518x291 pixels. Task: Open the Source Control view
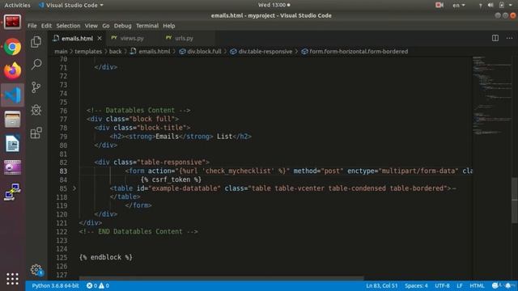36,87
